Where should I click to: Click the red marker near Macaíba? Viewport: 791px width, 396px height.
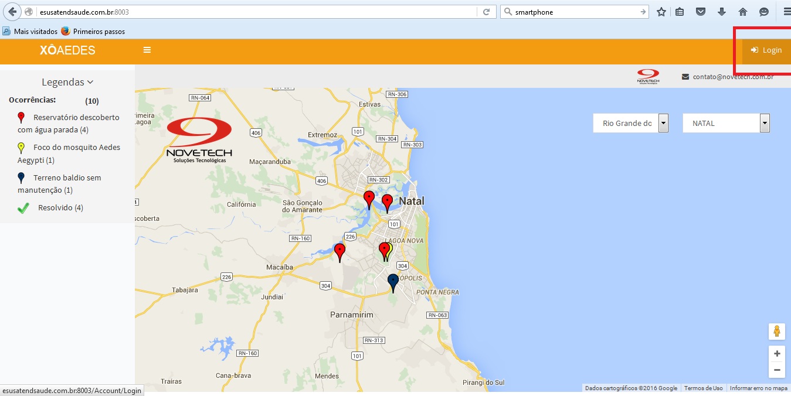pyautogui.click(x=340, y=253)
